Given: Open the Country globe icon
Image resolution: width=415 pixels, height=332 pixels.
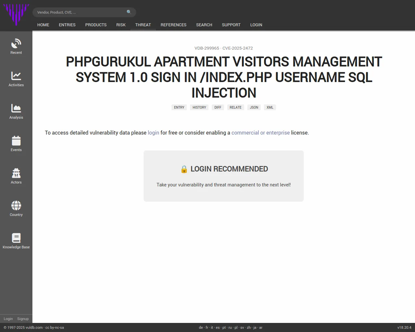Looking at the screenshot, I should pyautogui.click(x=16, y=206).
